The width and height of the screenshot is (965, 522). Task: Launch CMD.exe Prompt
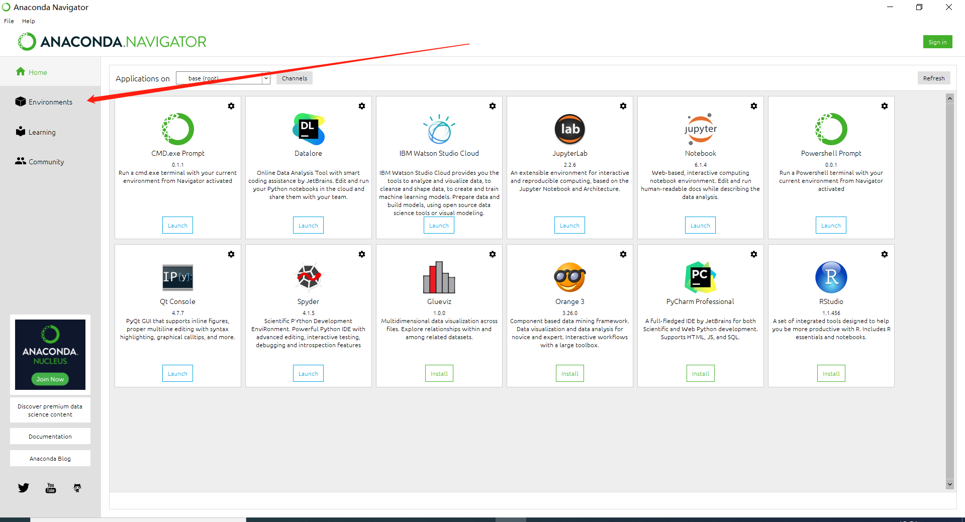tap(177, 226)
